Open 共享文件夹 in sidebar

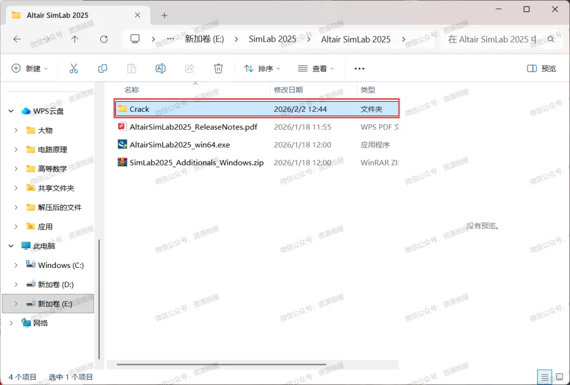56,188
